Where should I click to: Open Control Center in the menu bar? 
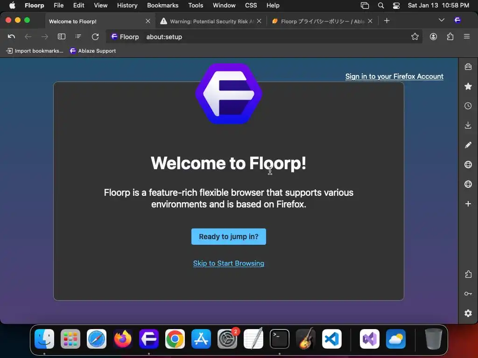tap(396, 6)
